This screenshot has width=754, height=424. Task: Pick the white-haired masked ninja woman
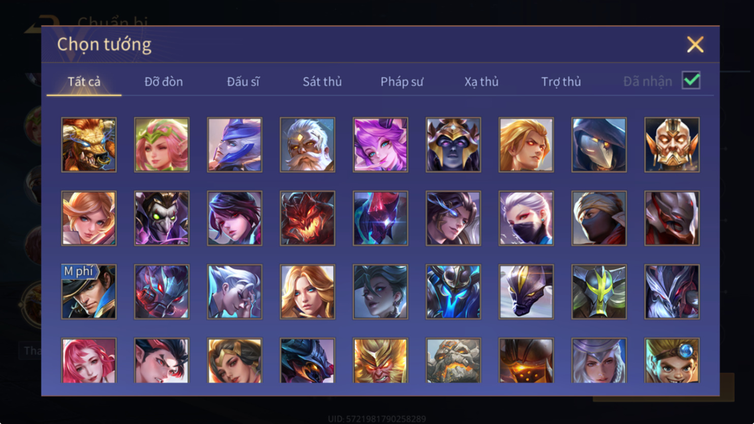click(x=526, y=218)
